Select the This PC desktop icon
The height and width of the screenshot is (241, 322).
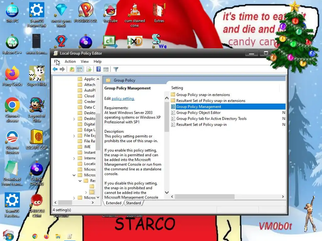click(x=12, y=13)
